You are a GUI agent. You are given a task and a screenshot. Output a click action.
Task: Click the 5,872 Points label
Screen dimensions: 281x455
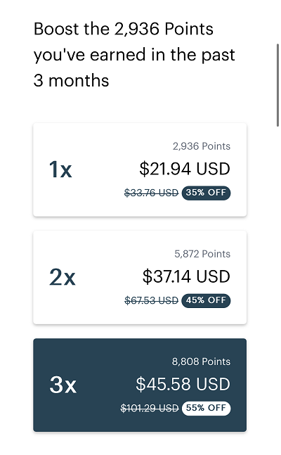coord(202,254)
